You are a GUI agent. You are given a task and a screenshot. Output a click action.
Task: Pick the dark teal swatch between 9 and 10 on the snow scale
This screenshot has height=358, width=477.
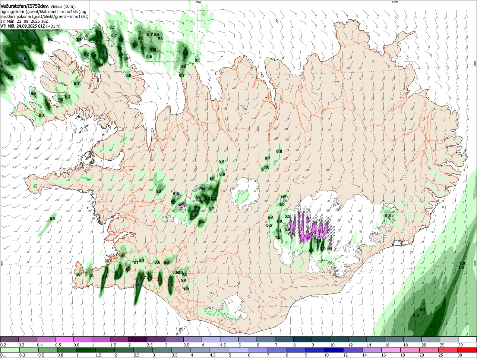pyautogui.click(x=321, y=339)
